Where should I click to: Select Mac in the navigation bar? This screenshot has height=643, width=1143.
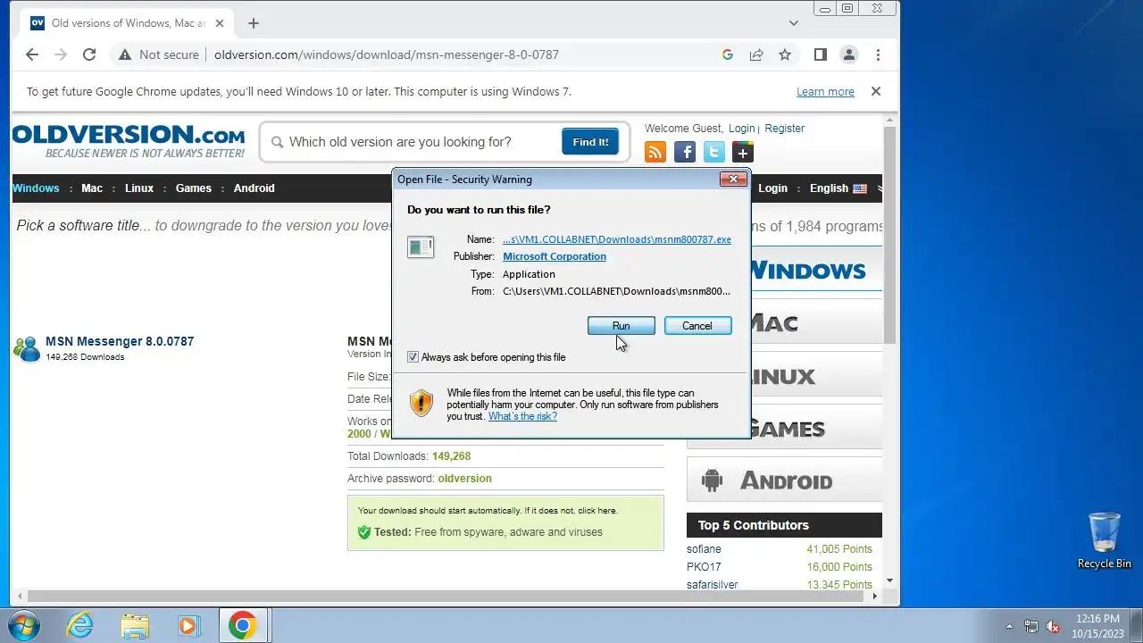pos(92,188)
